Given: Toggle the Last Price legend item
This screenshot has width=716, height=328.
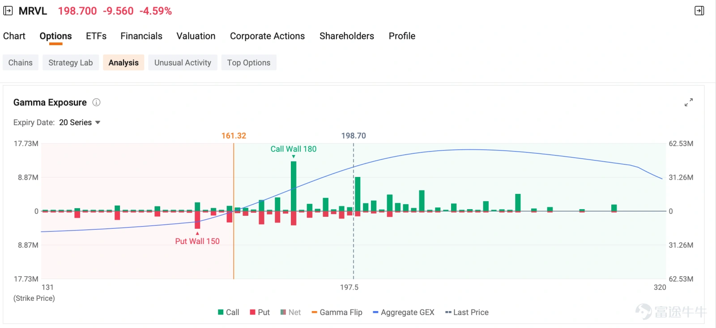Looking at the screenshot, I should 467,312.
